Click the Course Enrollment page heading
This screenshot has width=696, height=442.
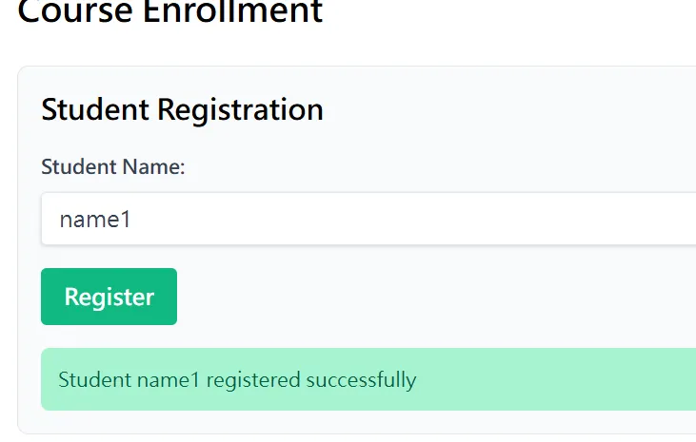tap(170, 12)
